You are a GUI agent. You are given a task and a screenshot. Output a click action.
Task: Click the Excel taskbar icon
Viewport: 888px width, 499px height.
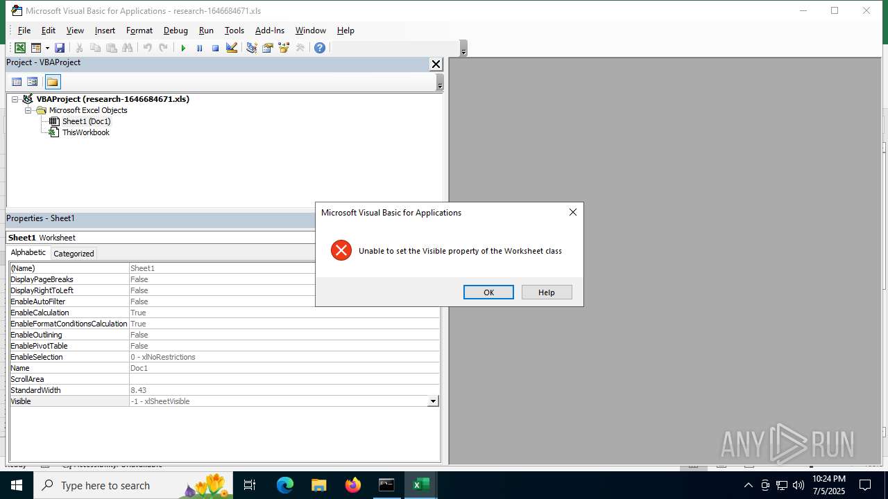[x=421, y=485]
